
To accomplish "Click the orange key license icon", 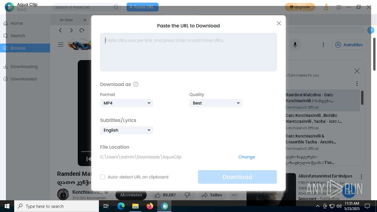I will click(326, 7).
